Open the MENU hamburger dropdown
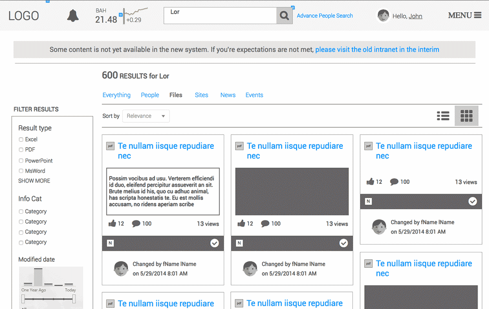 coord(465,15)
